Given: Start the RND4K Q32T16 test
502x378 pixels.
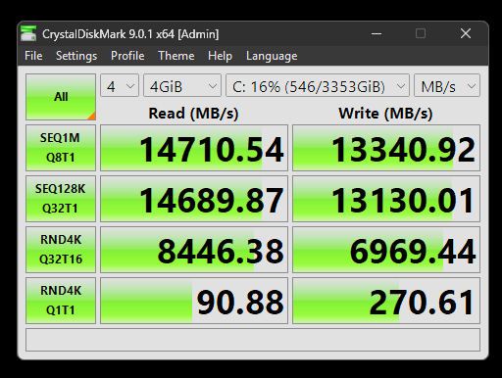Looking at the screenshot, I should [61, 250].
